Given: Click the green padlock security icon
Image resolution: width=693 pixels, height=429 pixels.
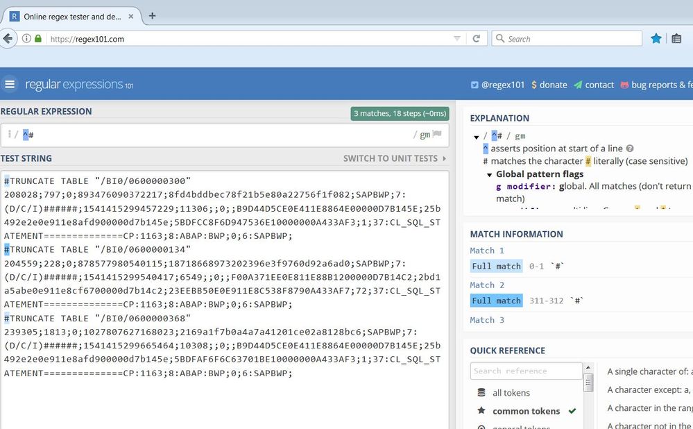Looking at the screenshot, I should (38, 39).
